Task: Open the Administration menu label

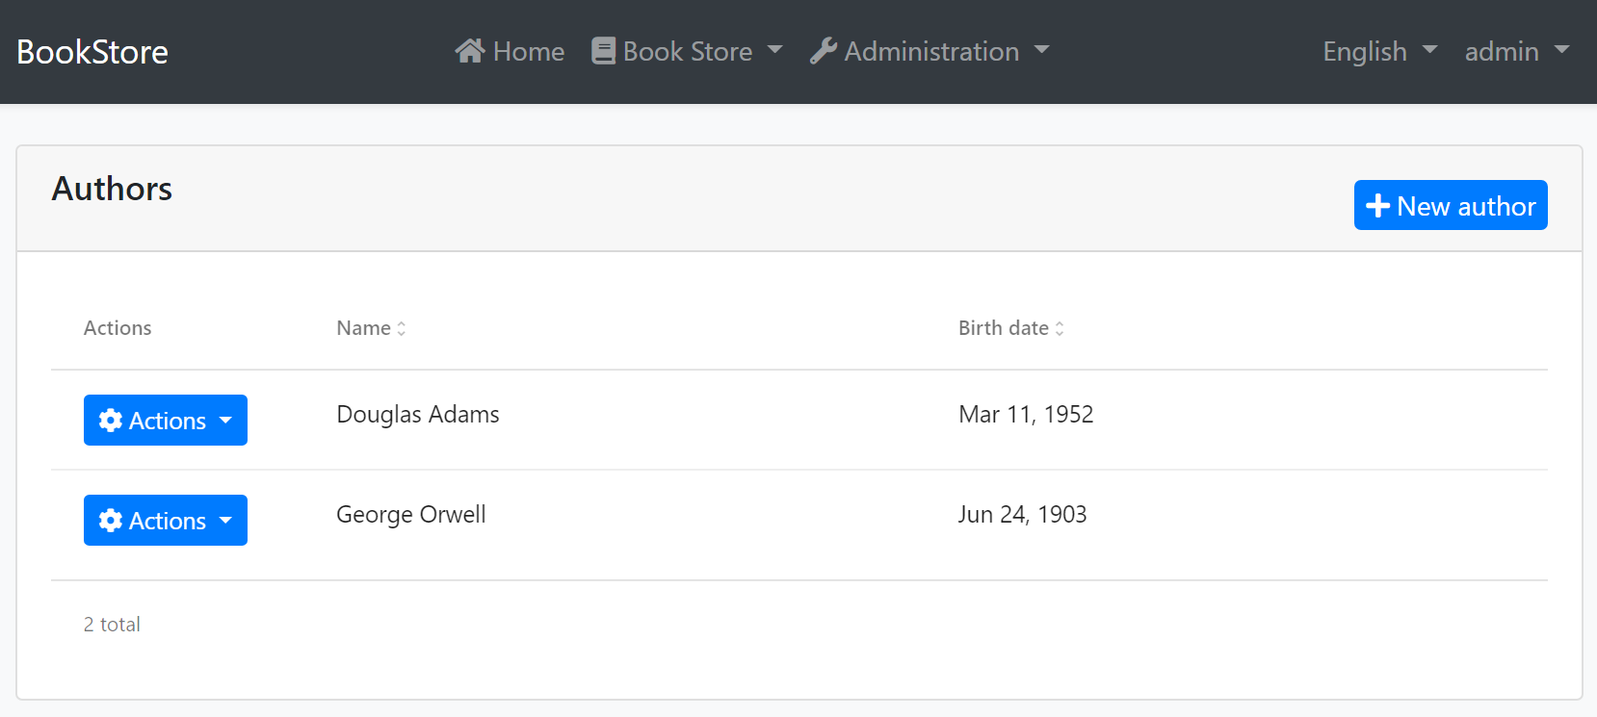Action: click(x=931, y=51)
